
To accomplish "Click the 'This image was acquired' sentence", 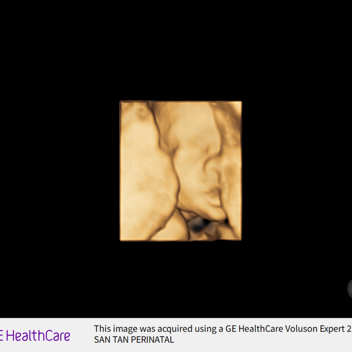I will point(223,329).
